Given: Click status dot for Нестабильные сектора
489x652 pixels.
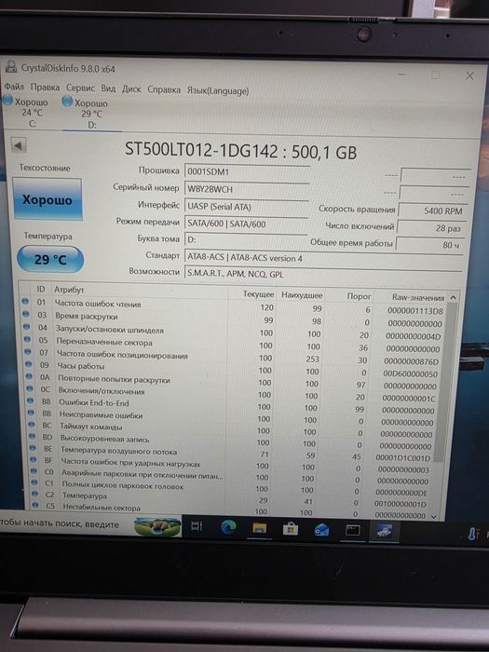Looking at the screenshot, I should pos(35,505).
